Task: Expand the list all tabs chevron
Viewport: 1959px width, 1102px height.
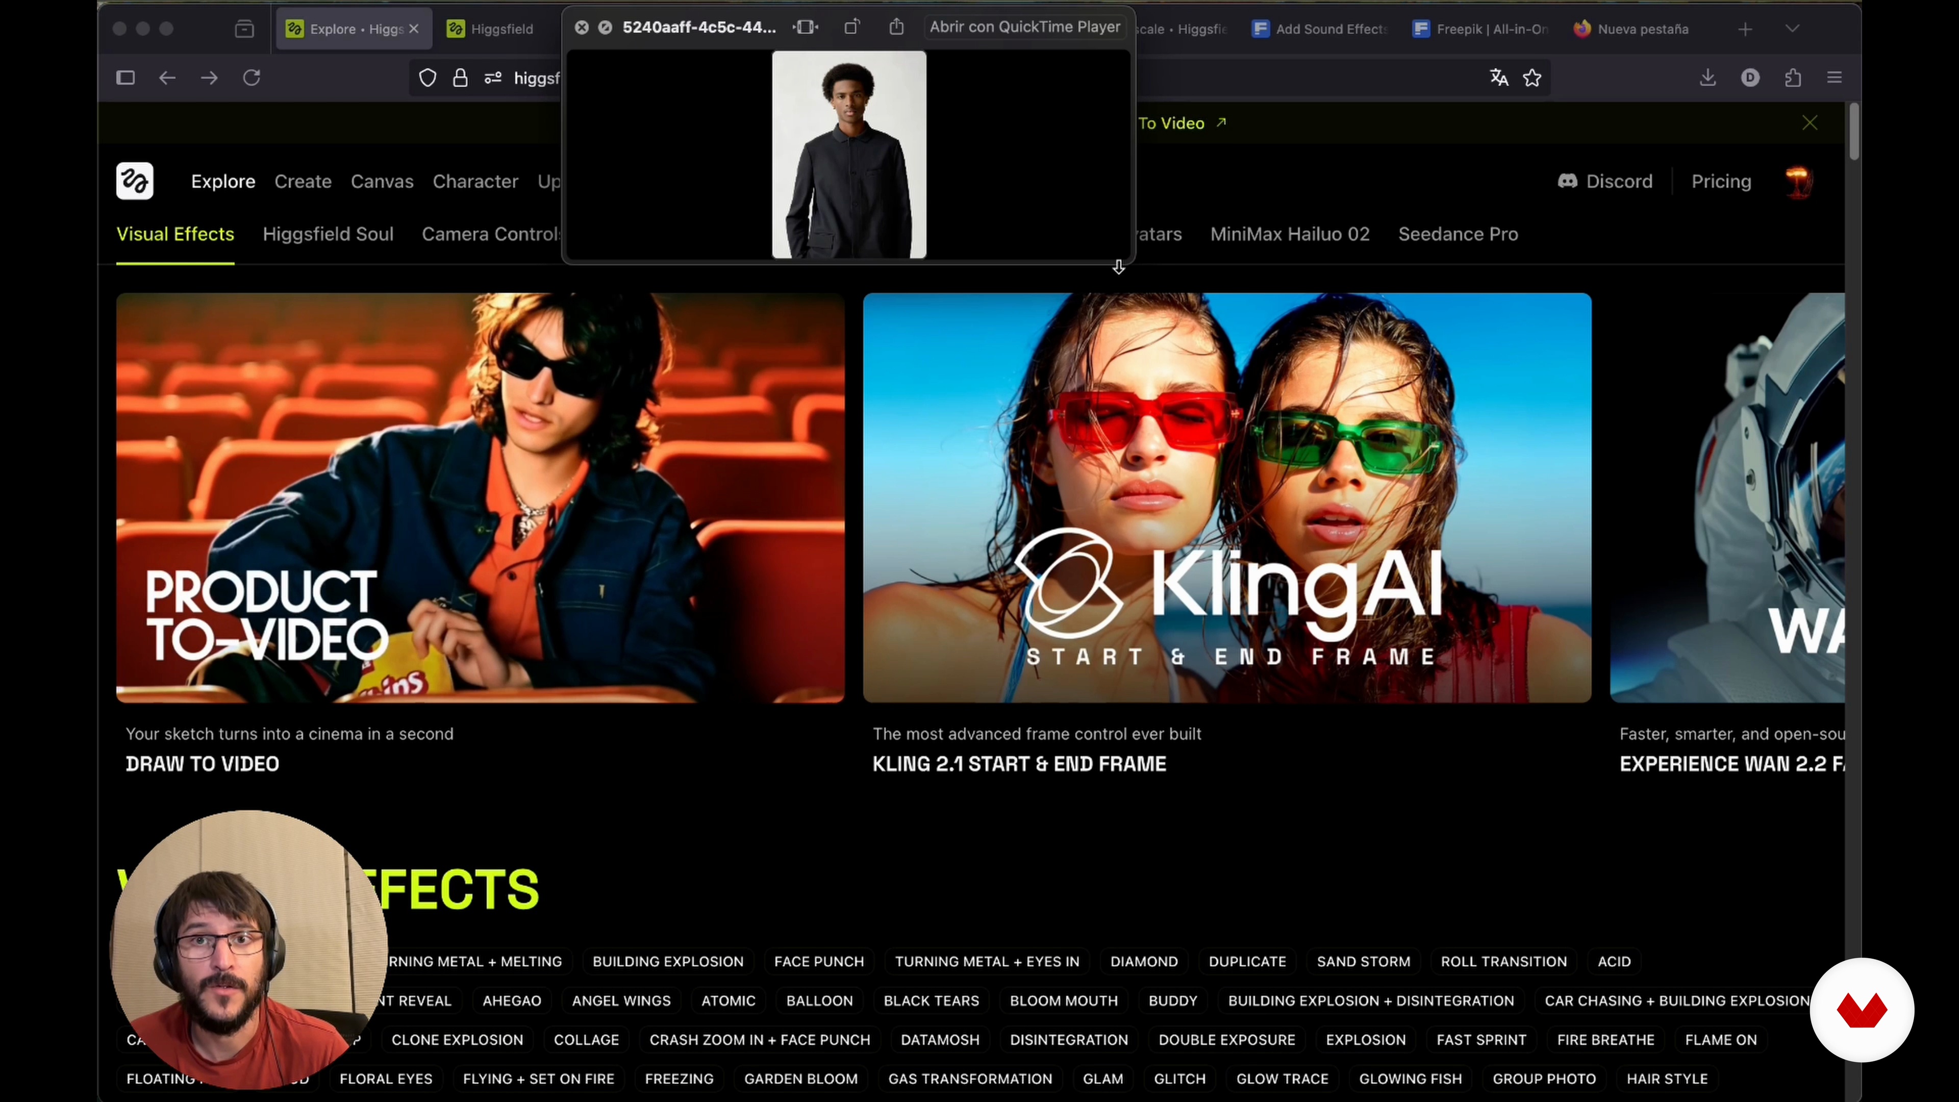Action: [1793, 29]
